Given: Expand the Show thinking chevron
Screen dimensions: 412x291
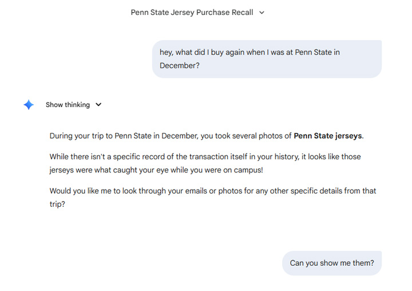Looking at the screenshot, I should [x=98, y=105].
